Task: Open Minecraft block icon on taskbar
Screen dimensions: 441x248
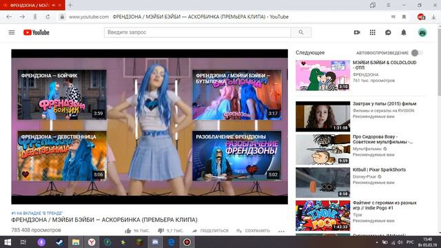Action: 139,242
